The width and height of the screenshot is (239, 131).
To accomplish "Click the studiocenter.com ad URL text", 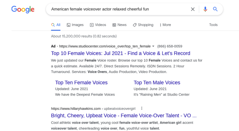I will pos(105,46).
